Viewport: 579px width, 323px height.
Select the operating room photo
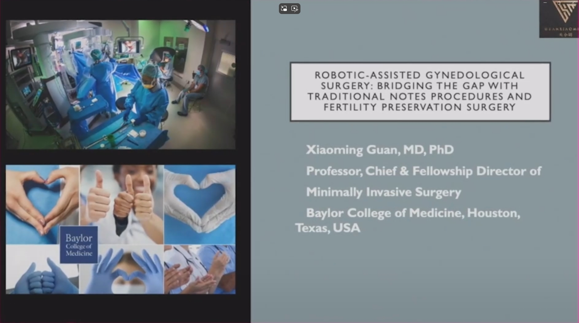click(121, 84)
